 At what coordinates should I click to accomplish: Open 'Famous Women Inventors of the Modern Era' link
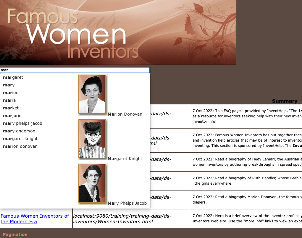pyautogui.click(x=35, y=219)
